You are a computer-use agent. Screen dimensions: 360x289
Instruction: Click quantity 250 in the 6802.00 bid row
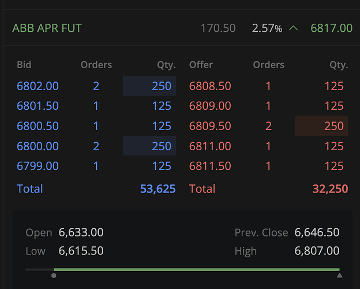(149, 86)
